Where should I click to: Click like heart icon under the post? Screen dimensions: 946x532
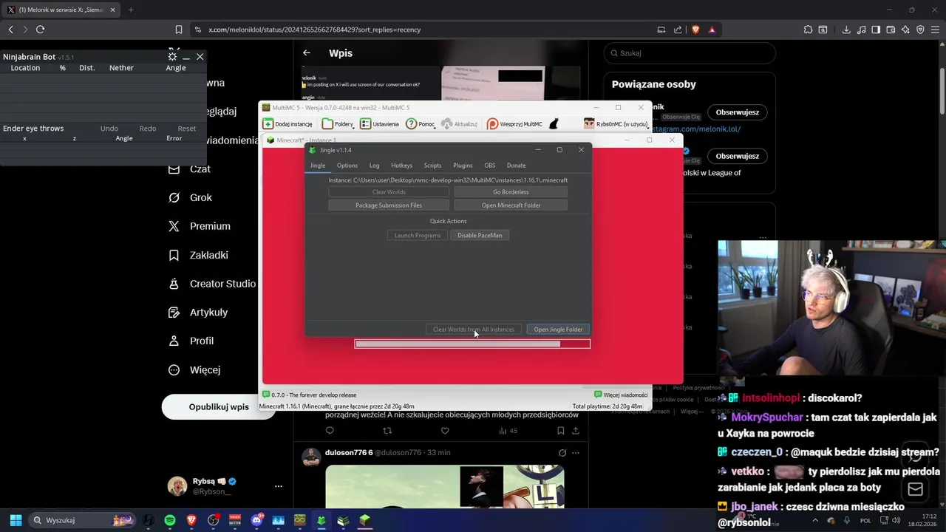[x=445, y=431]
